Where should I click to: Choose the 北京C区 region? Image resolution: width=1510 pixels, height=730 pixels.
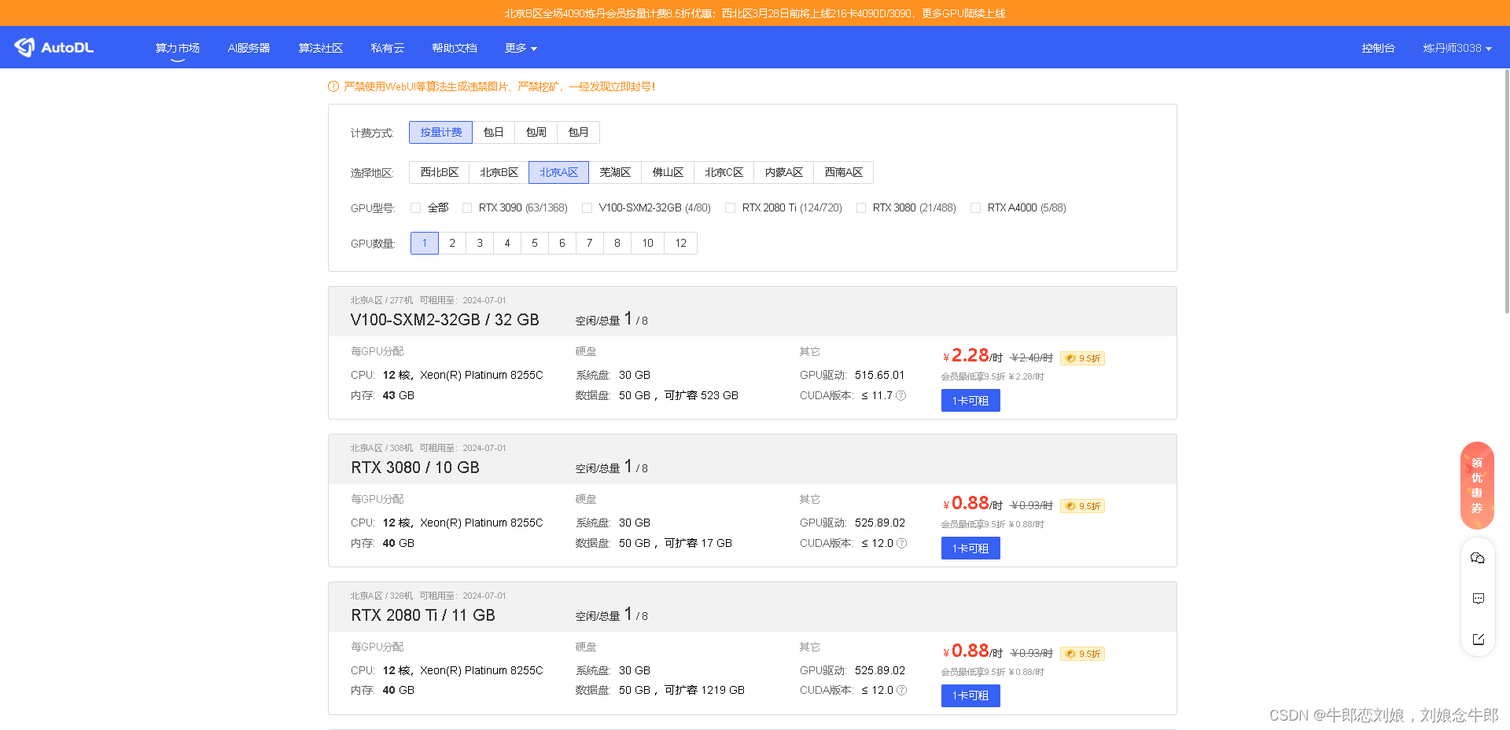(x=724, y=172)
